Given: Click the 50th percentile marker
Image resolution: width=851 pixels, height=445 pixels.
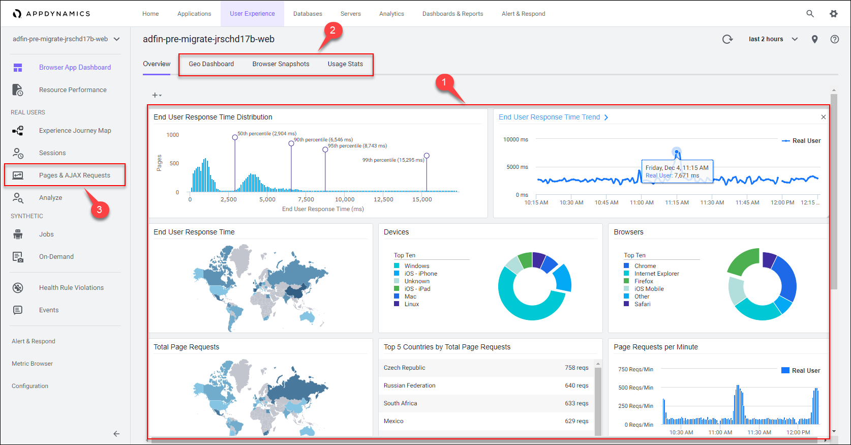Looking at the screenshot, I should (235, 137).
